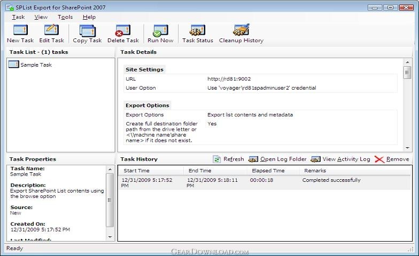Click the Task Details scrollbar thumb
Viewport: 419px width, 256px height.
click(407, 73)
